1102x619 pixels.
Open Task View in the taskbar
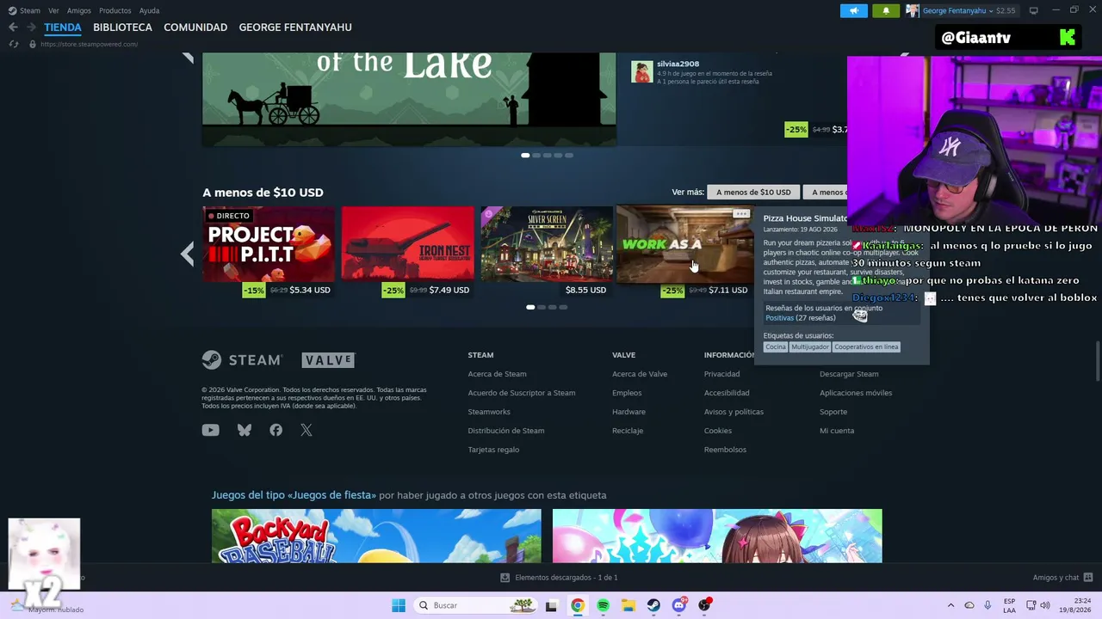pos(552,605)
